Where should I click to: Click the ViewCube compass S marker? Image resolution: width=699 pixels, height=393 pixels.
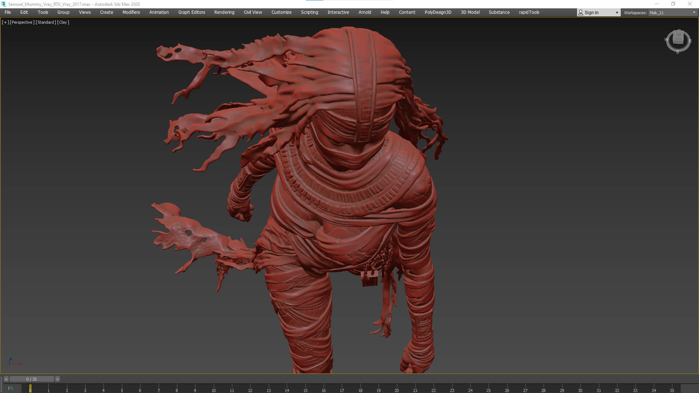[678, 52]
